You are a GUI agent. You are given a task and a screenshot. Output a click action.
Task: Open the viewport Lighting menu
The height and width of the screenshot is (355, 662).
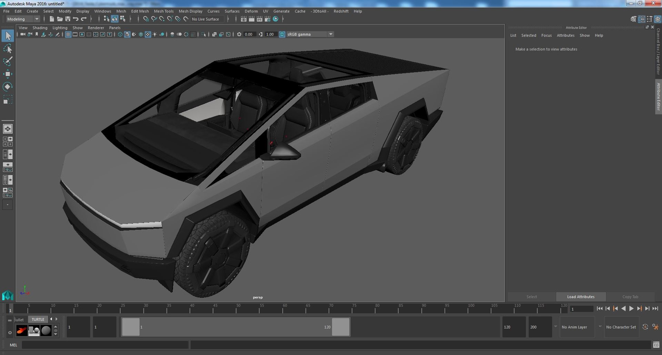(60, 28)
